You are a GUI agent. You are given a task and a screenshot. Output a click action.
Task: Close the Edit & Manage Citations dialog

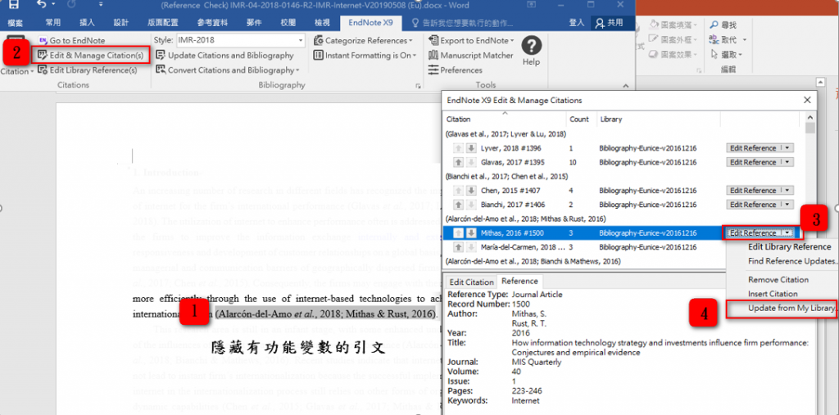pos(807,100)
